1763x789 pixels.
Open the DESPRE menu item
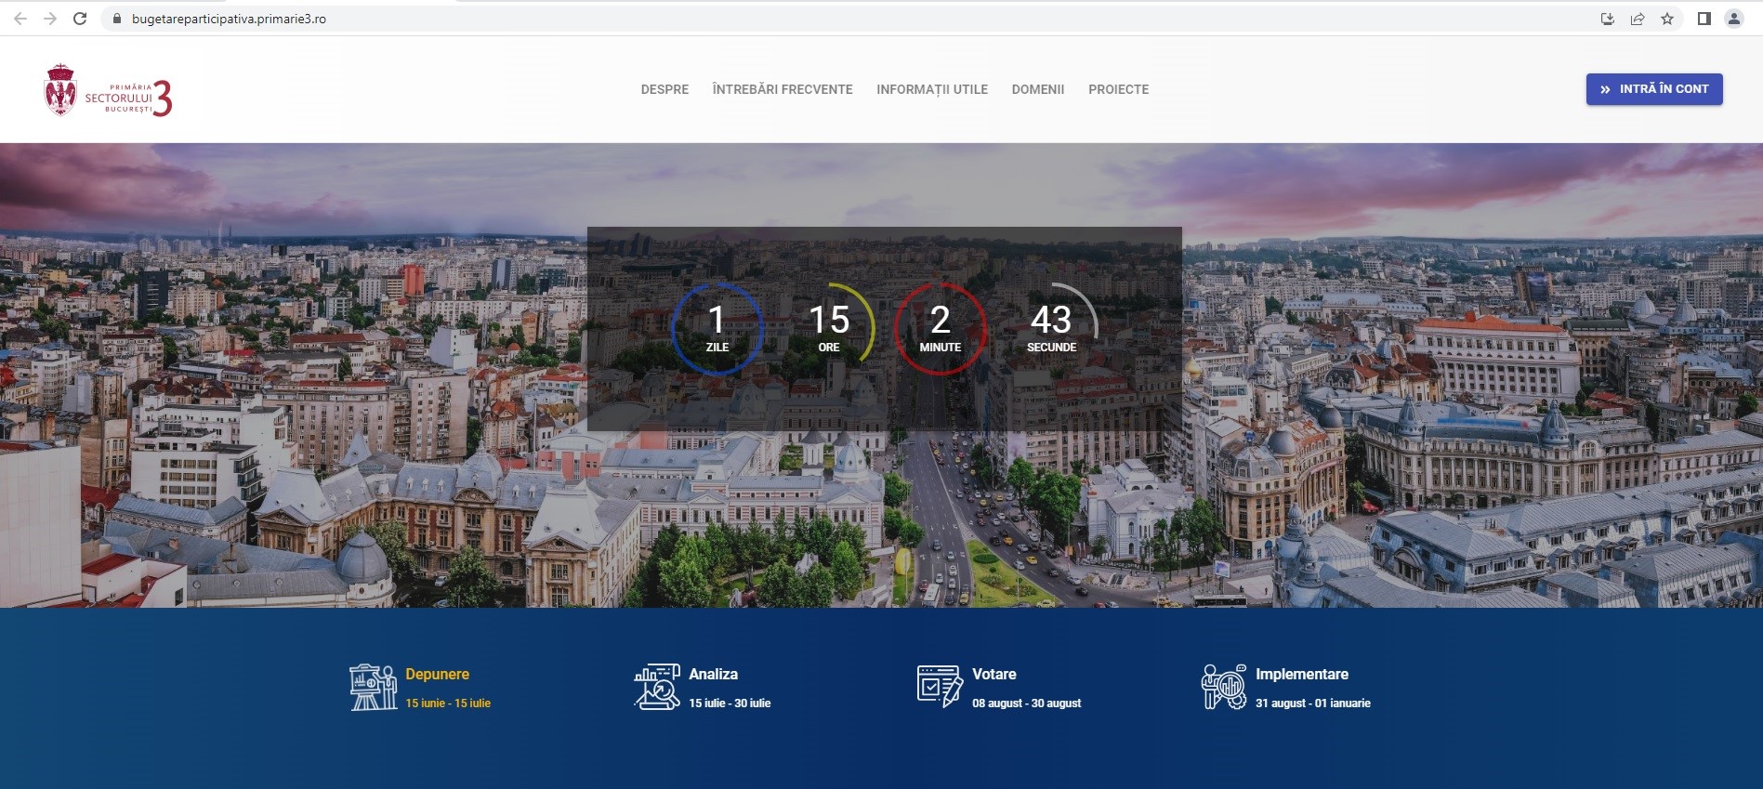tap(664, 89)
